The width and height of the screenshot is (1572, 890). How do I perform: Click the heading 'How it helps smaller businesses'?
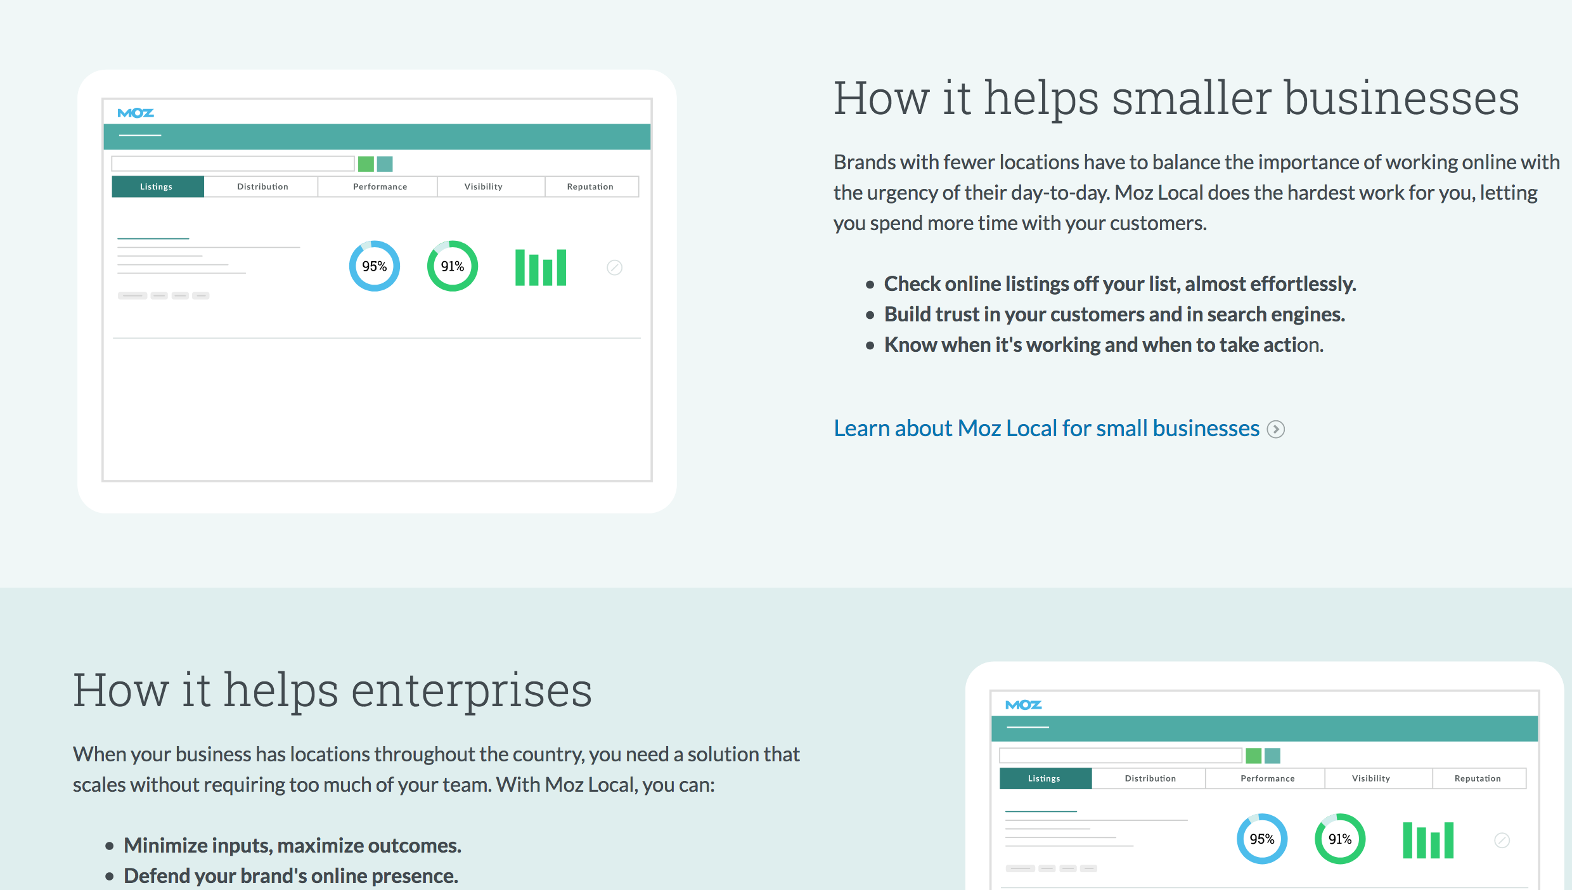tap(1176, 99)
